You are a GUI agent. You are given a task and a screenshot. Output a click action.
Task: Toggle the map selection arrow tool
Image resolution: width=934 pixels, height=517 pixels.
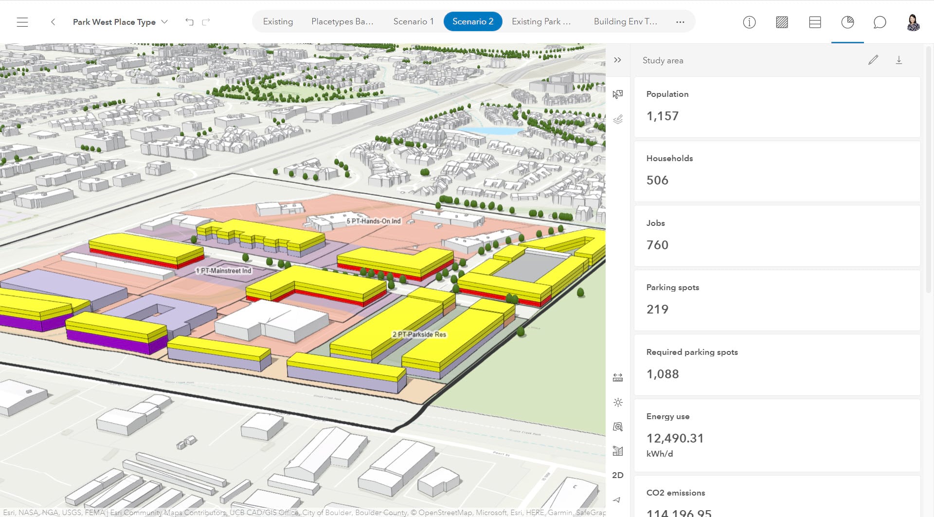point(618,94)
